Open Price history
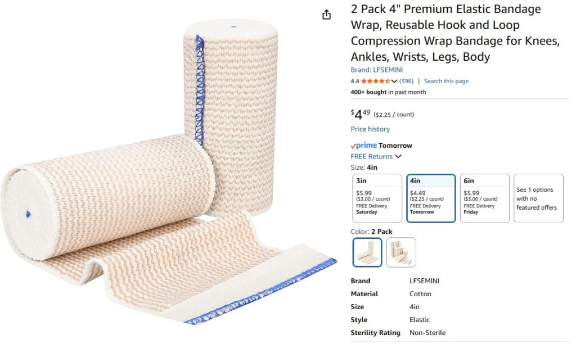 [x=370, y=129]
